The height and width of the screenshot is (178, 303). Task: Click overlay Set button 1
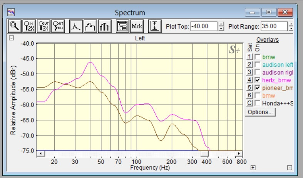[x=249, y=57]
